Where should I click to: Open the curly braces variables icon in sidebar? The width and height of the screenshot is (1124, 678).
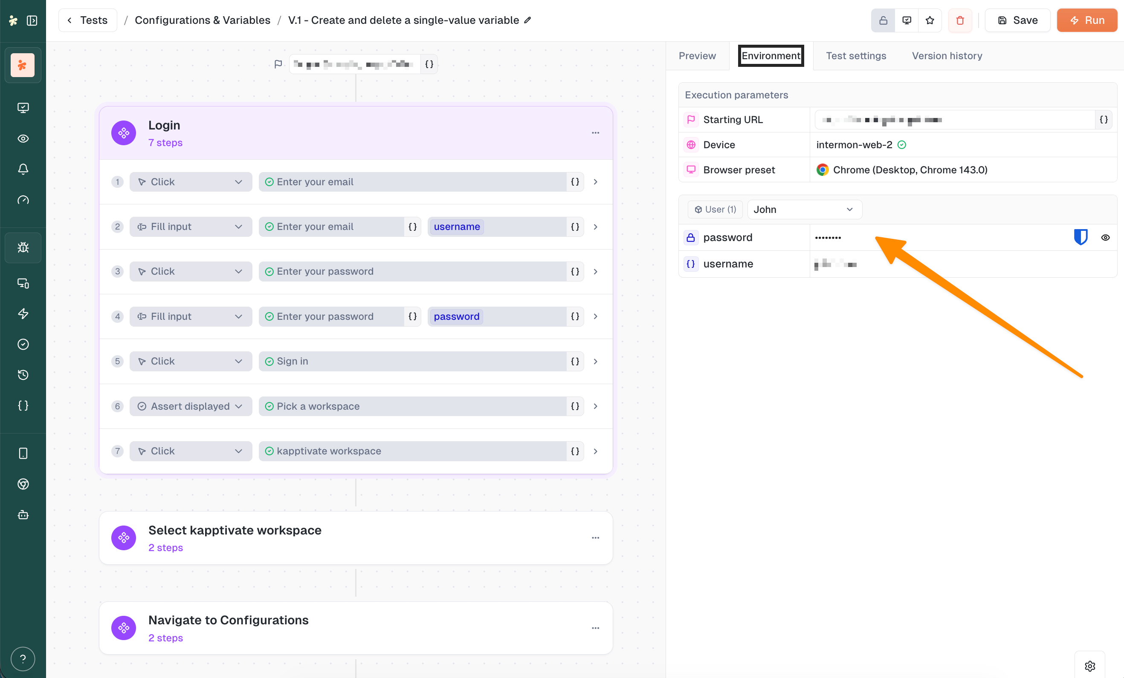pos(23,405)
